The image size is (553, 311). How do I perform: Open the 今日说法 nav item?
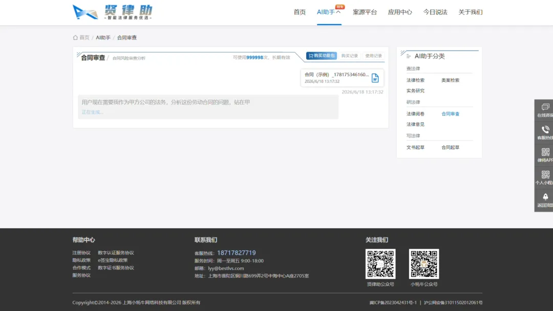(x=435, y=12)
